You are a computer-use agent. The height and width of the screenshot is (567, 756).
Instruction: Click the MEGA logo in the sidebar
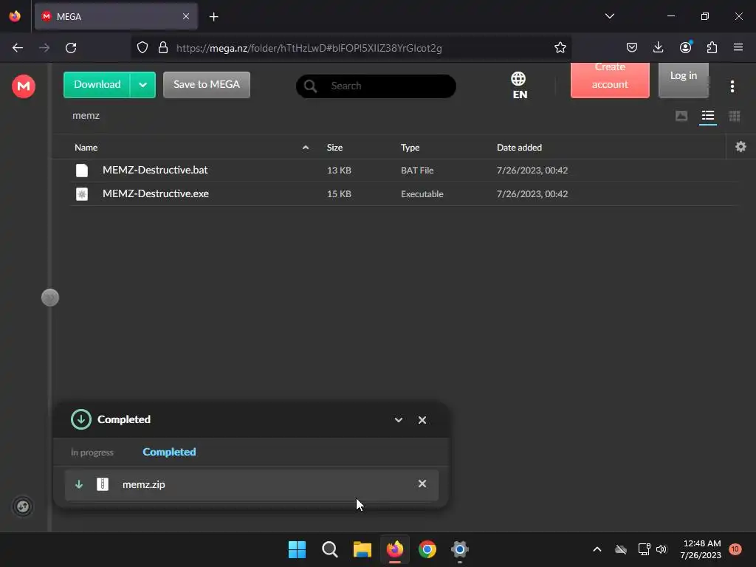(x=23, y=86)
